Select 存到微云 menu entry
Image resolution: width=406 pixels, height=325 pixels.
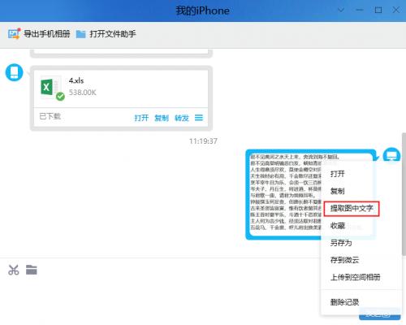[x=344, y=260]
